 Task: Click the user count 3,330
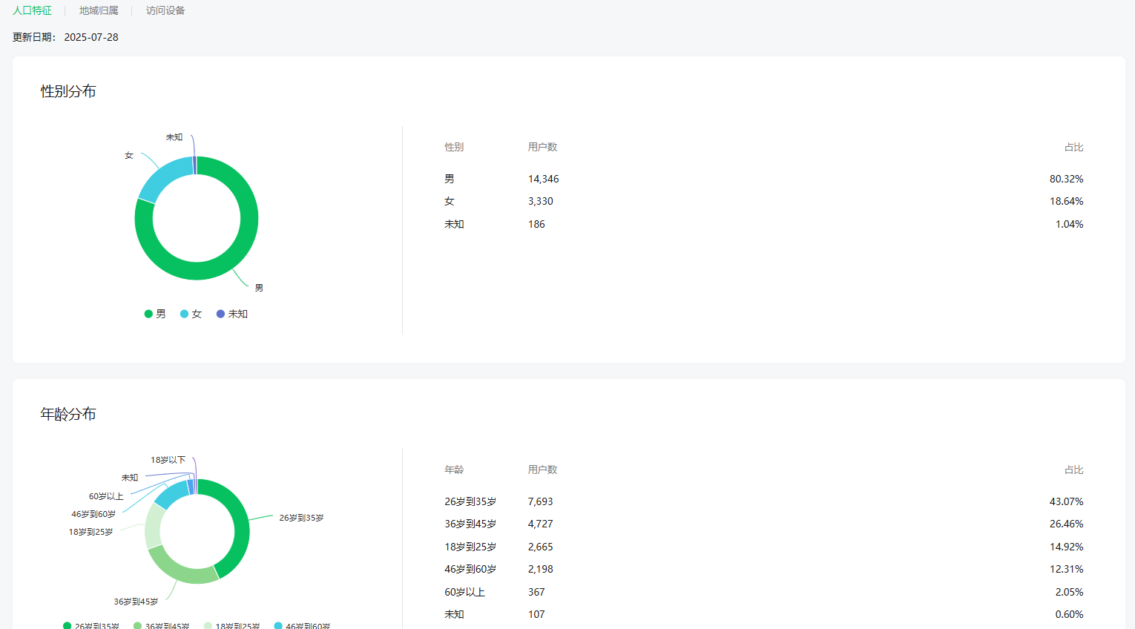click(541, 201)
